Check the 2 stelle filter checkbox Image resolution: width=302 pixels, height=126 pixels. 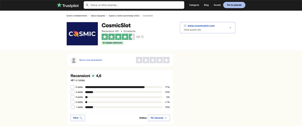tap(72, 102)
